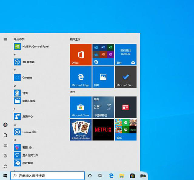Open 反馈中心 app
This screenshot has width=194, height=180.
tap(23, 116)
